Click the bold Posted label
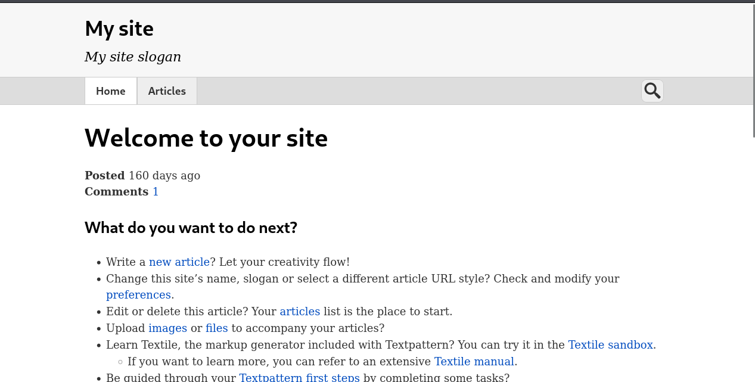The height and width of the screenshot is (382, 755). pos(104,176)
